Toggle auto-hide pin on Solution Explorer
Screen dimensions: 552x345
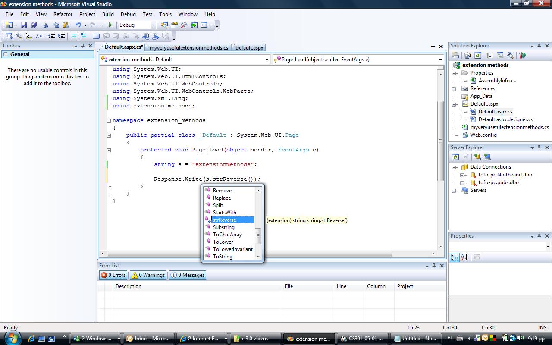(539, 46)
